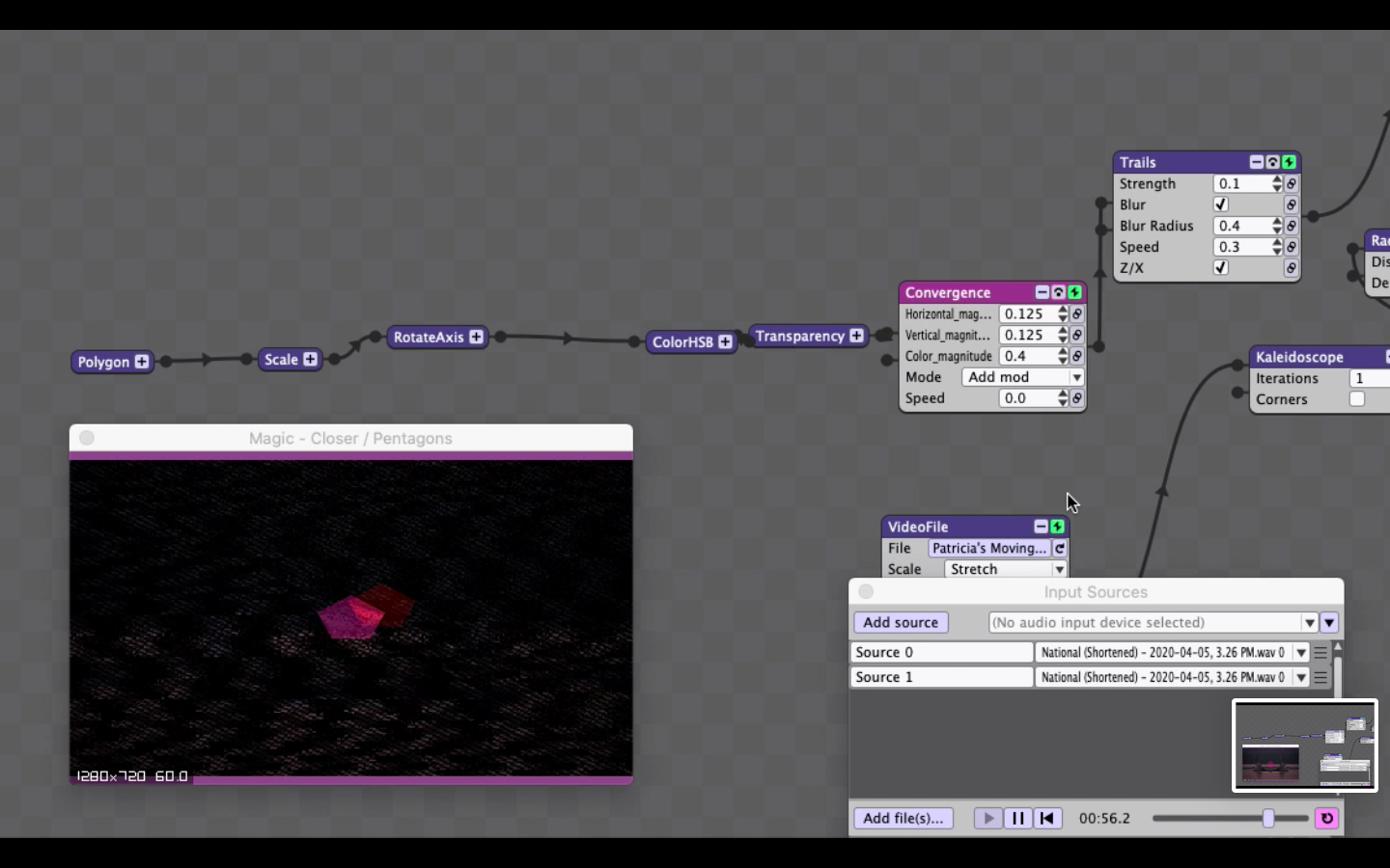This screenshot has width=1390, height=868.
Task: Click the pause button in Input Sources
Action: (x=1018, y=818)
